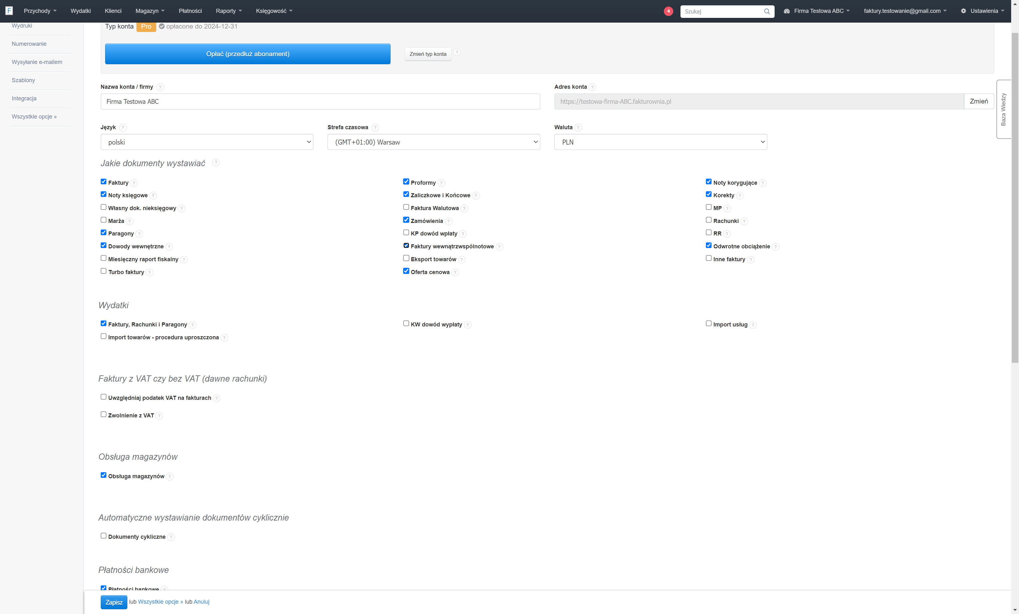
Task: Click the page vertical scrollbar
Action: pos(1015,198)
